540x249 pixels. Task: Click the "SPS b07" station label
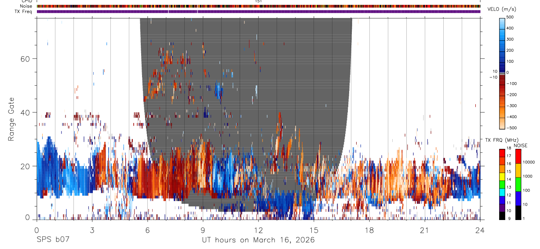(x=53, y=240)
